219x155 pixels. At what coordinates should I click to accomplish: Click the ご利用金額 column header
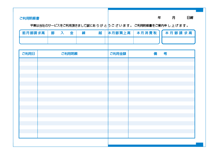118,54
